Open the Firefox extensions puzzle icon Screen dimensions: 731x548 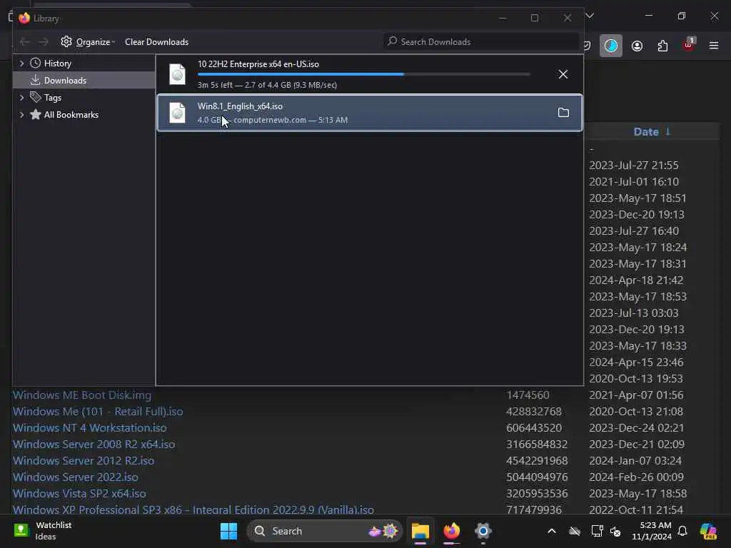[662, 46]
